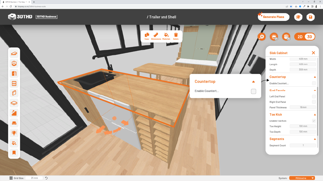Open the browser three-dot menu
Viewport: 323px width, 181px height.
(320, 6)
